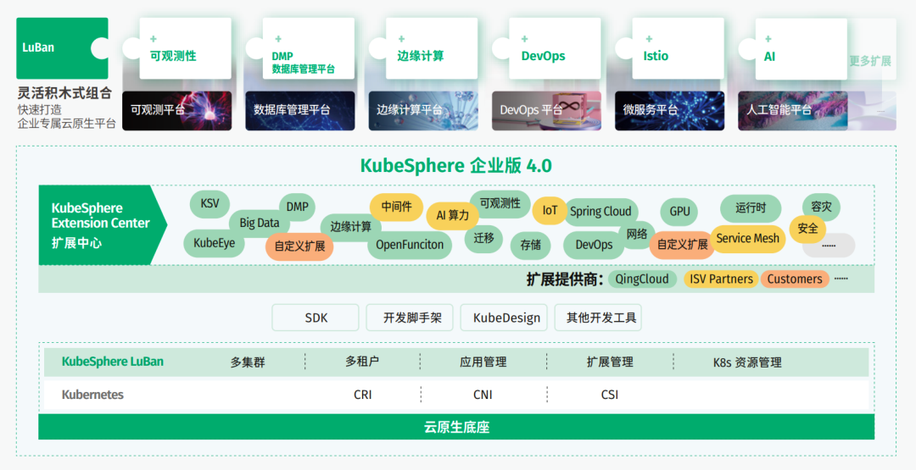Select the KubeSphere Extension Center arrow banner
Viewport: 916px width, 470px height.
[103, 225]
